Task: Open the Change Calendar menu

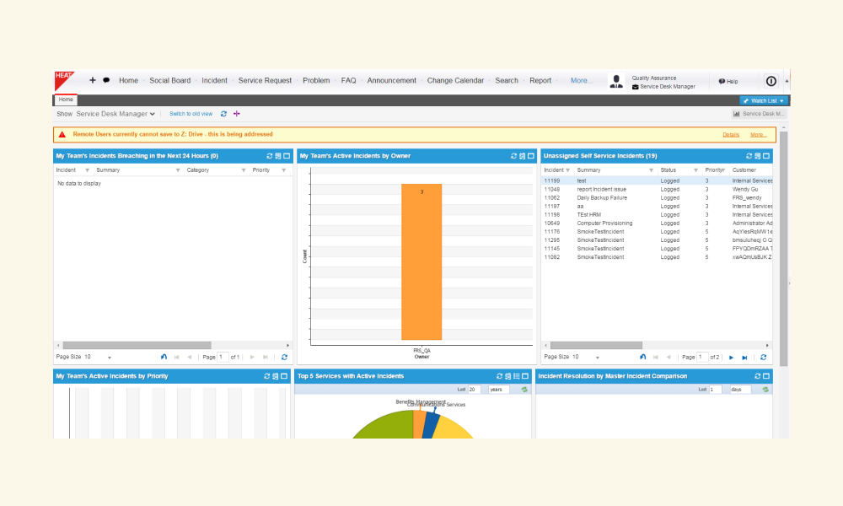Action: coord(455,81)
